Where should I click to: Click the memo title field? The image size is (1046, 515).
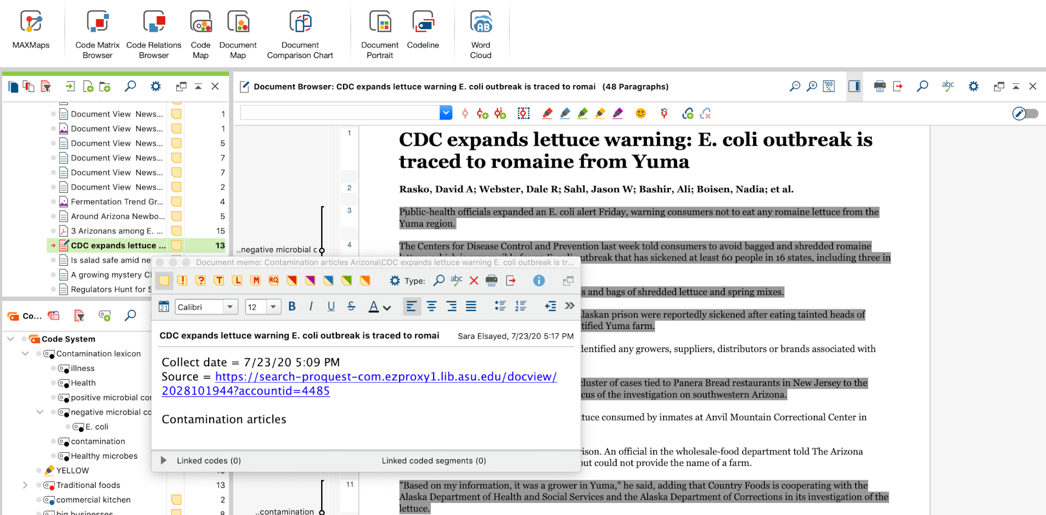tap(299, 335)
